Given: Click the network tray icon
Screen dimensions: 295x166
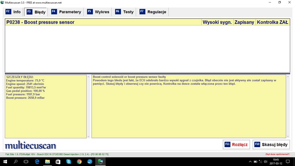Looking at the screenshot, I should coord(260,162).
